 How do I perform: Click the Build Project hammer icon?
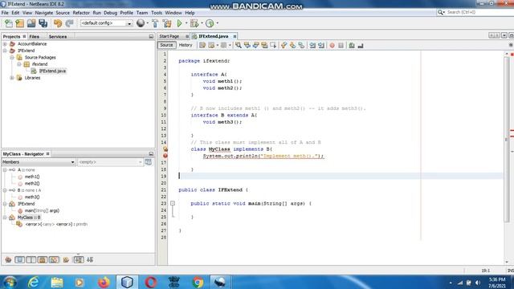coord(155,23)
